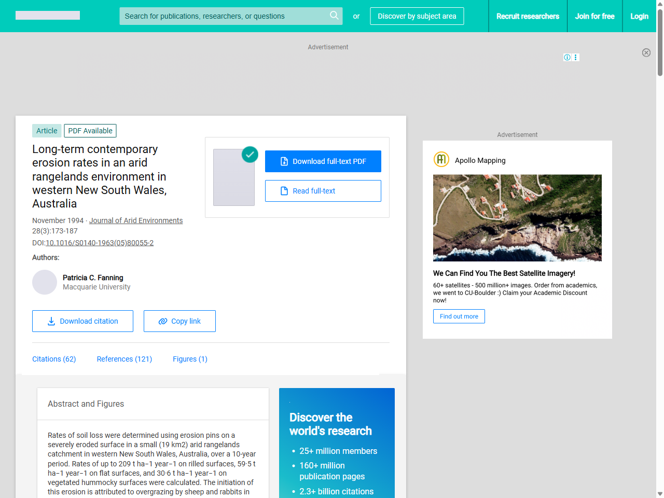
Task: Click the download arrow icon beside Download citation
Action: pos(51,322)
